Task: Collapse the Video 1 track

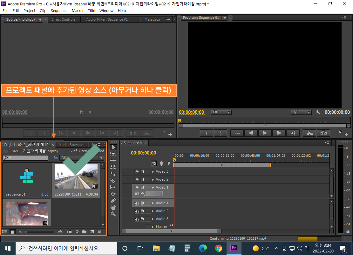Action: pyautogui.click(x=153, y=187)
